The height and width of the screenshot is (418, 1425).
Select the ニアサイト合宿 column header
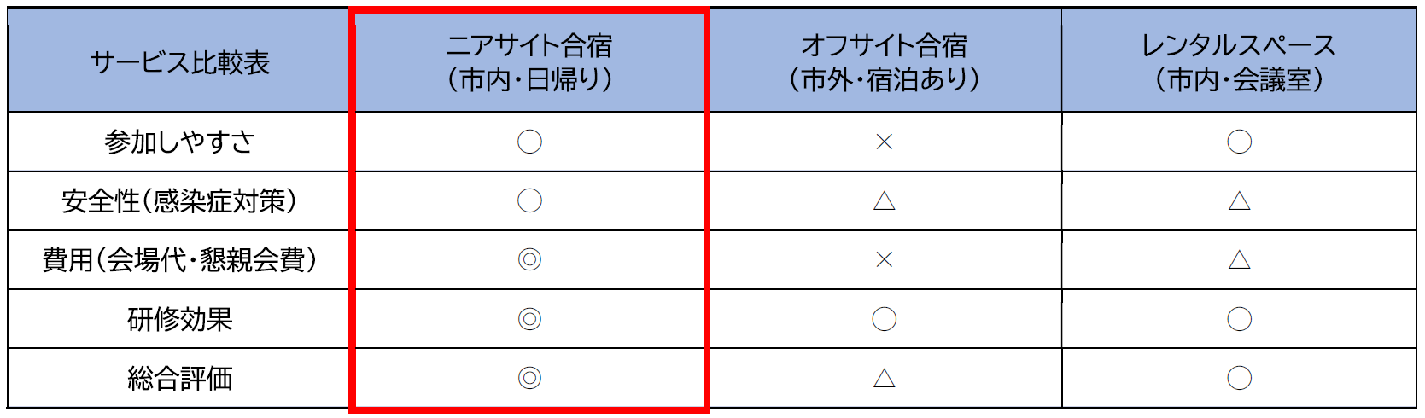[529, 62]
